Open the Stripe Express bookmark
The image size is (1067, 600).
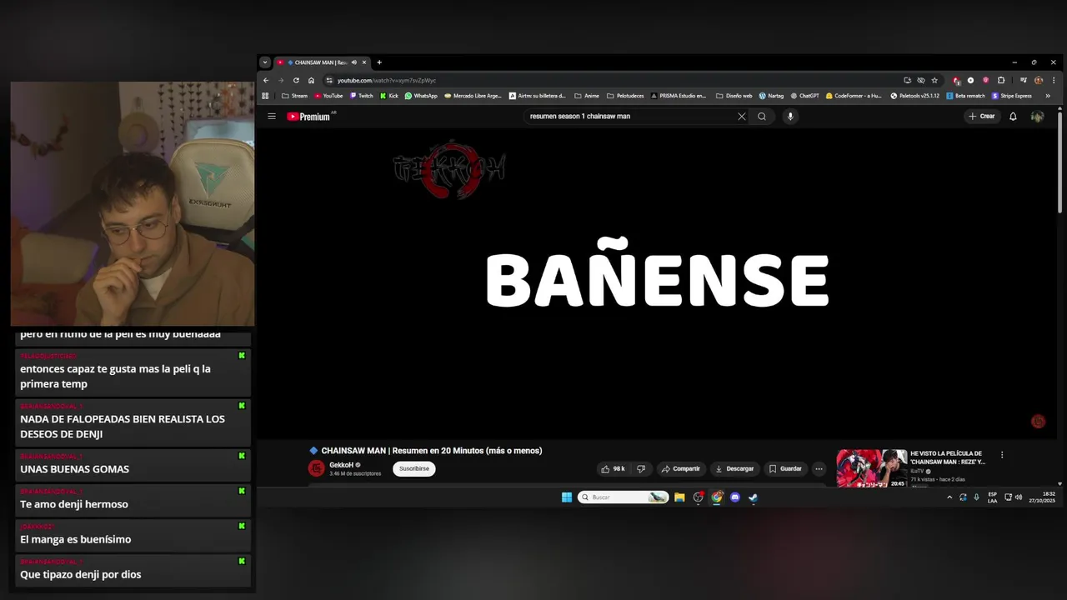(1012, 96)
